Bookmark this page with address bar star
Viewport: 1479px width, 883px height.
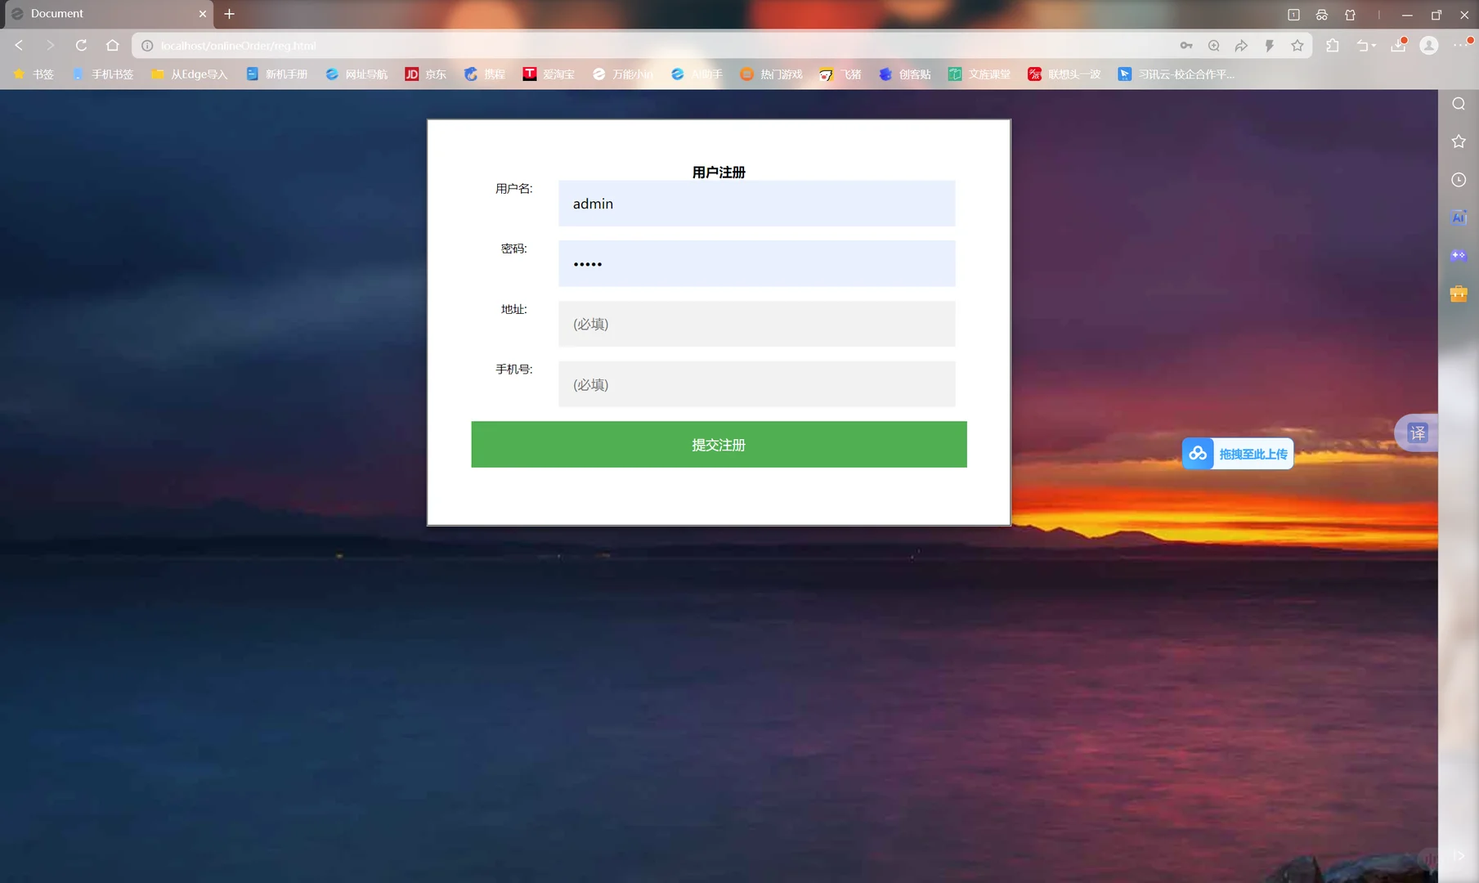click(1297, 45)
